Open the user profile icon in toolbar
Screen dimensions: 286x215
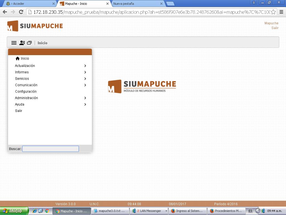[x=22, y=43]
